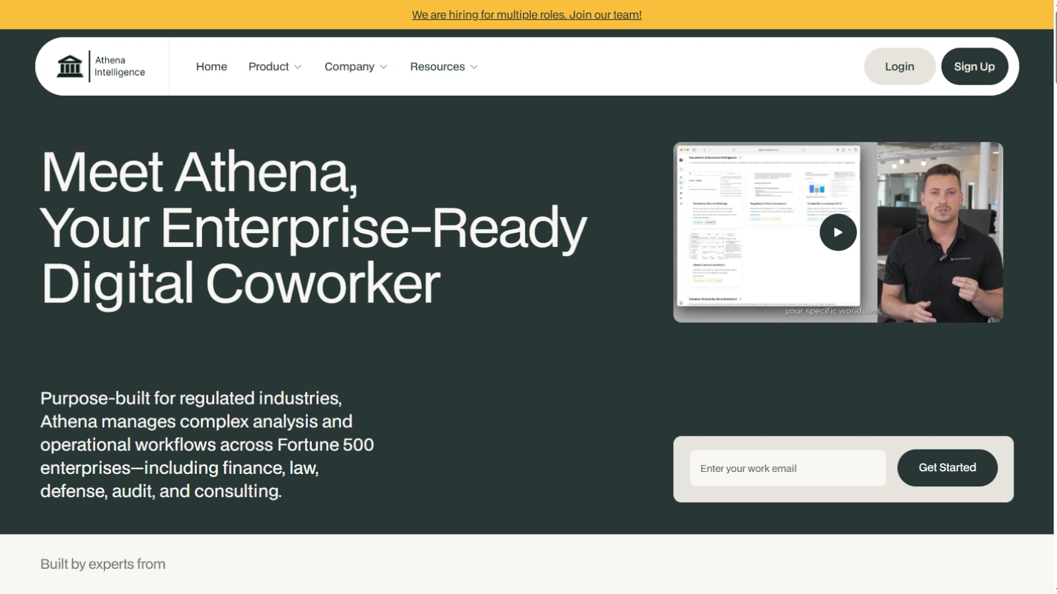This screenshot has height=594, width=1057.
Task: Expand the Company dropdown menu
Action: [355, 67]
